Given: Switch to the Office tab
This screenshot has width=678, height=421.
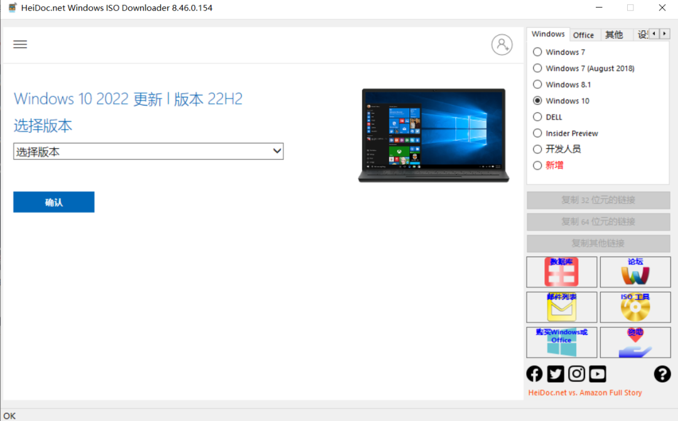Looking at the screenshot, I should click(583, 35).
